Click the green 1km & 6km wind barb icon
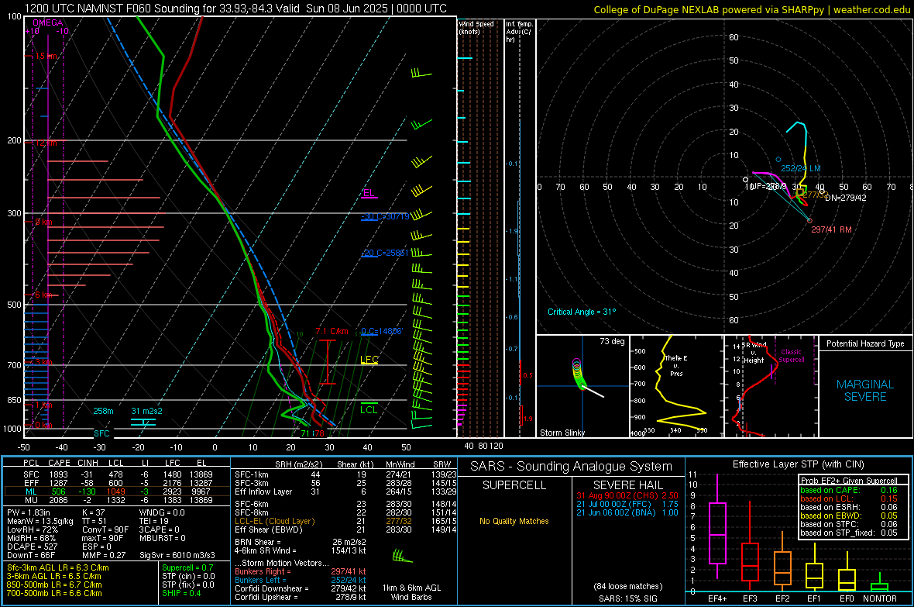Image resolution: width=914 pixels, height=607 pixels. point(402,556)
